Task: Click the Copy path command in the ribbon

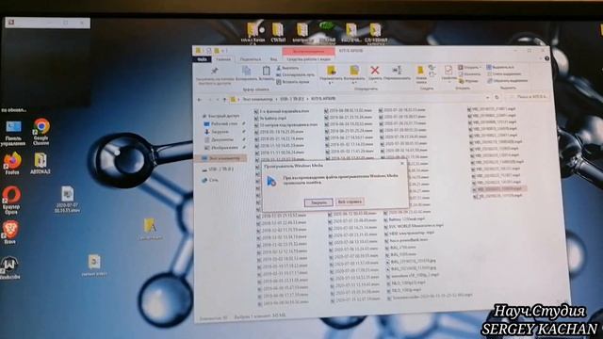Action: 295,75
